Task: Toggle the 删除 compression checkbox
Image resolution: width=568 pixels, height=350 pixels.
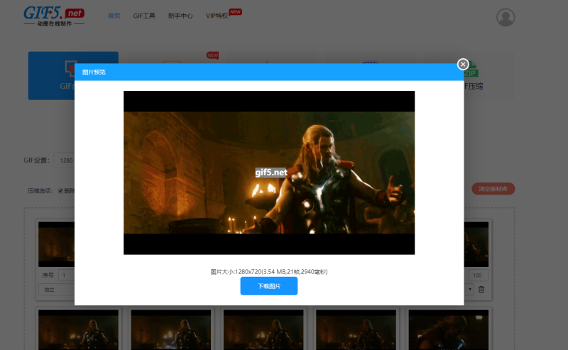Action: pos(60,190)
